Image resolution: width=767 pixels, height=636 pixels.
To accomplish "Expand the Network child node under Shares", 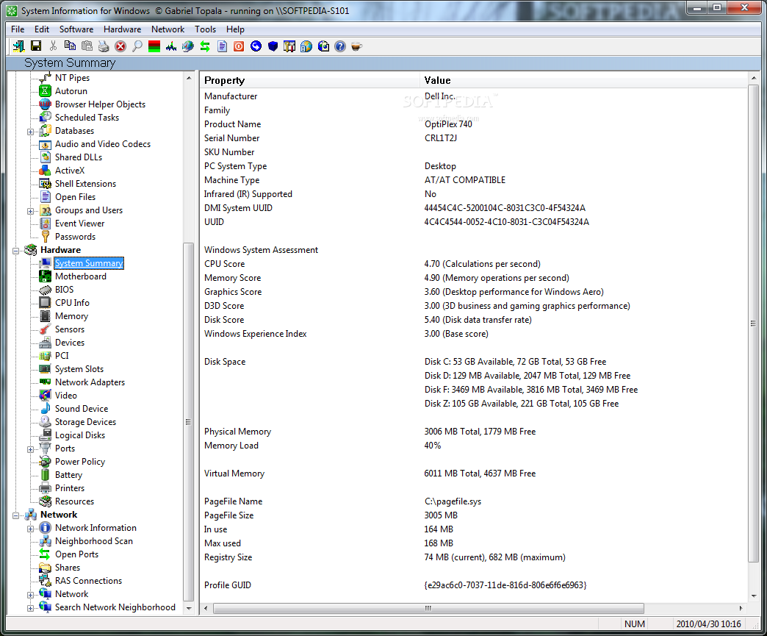I will pyautogui.click(x=30, y=595).
